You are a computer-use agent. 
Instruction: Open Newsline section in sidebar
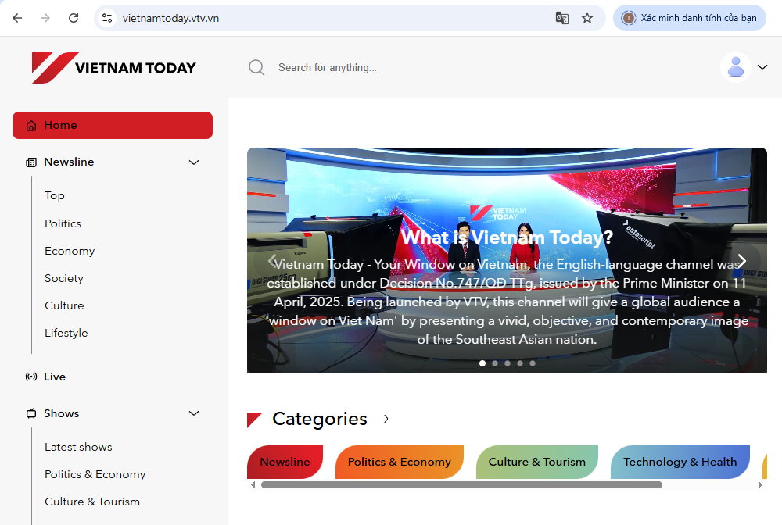[69, 162]
